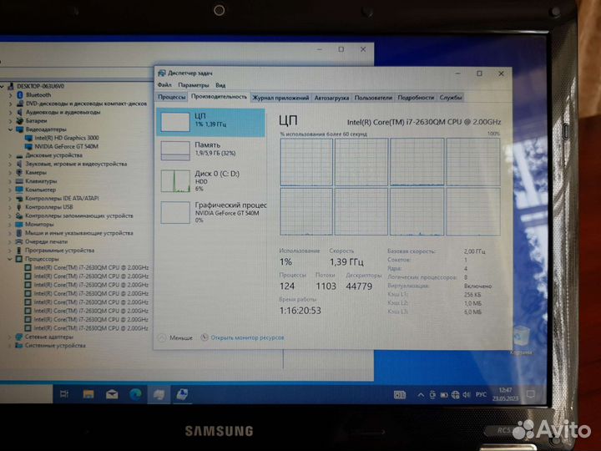The height and width of the screenshot is (451, 601).
Task: Open the Вид menu in Task Manager
Action: click(220, 85)
